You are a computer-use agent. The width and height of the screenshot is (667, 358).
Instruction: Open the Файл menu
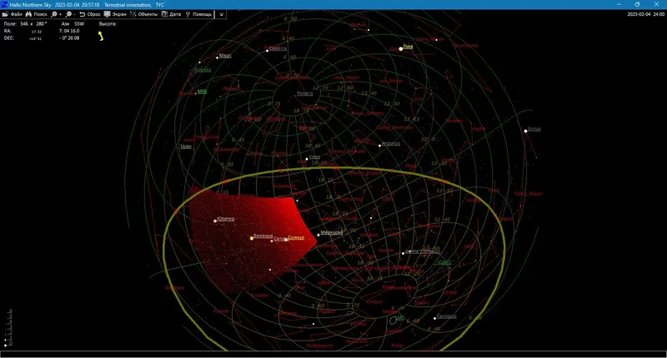(13, 14)
